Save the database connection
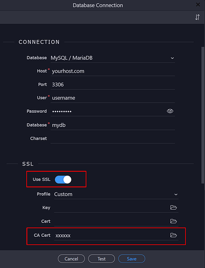This screenshot has height=268, width=205. (x=131, y=259)
